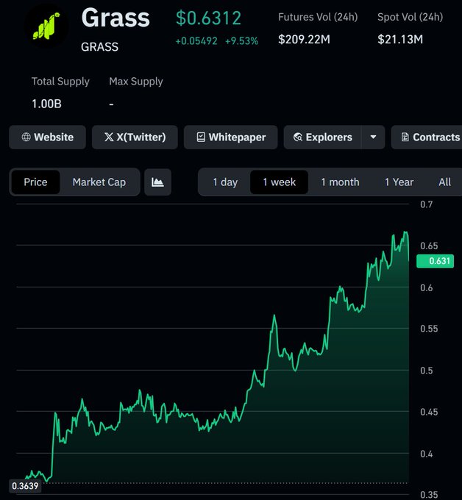The image size is (462, 500).
Task: Open the Website link button
Action: tap(47, 137)
